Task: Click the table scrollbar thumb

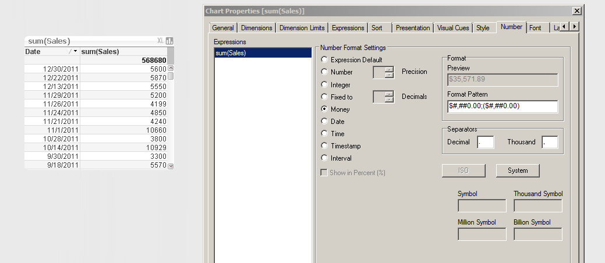Action: tap(171, 76)
